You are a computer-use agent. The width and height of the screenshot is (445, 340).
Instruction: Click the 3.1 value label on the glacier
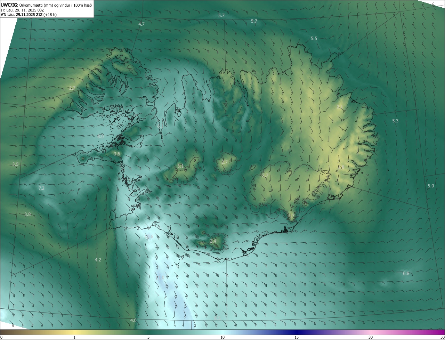pos(180,166)
